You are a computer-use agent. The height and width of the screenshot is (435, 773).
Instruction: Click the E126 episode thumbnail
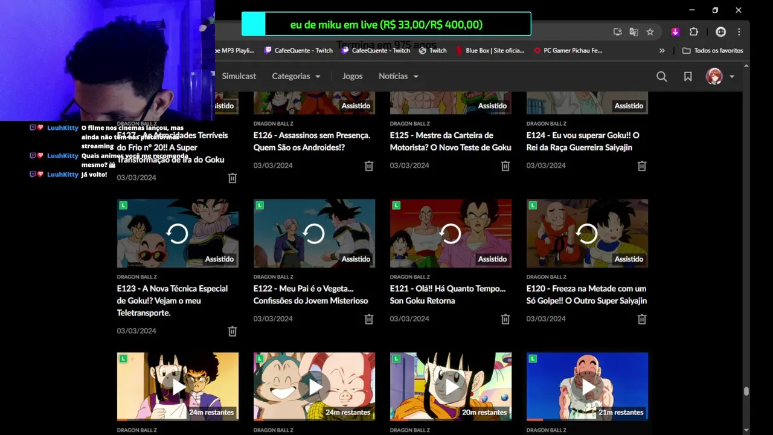[x=314, y=103]
